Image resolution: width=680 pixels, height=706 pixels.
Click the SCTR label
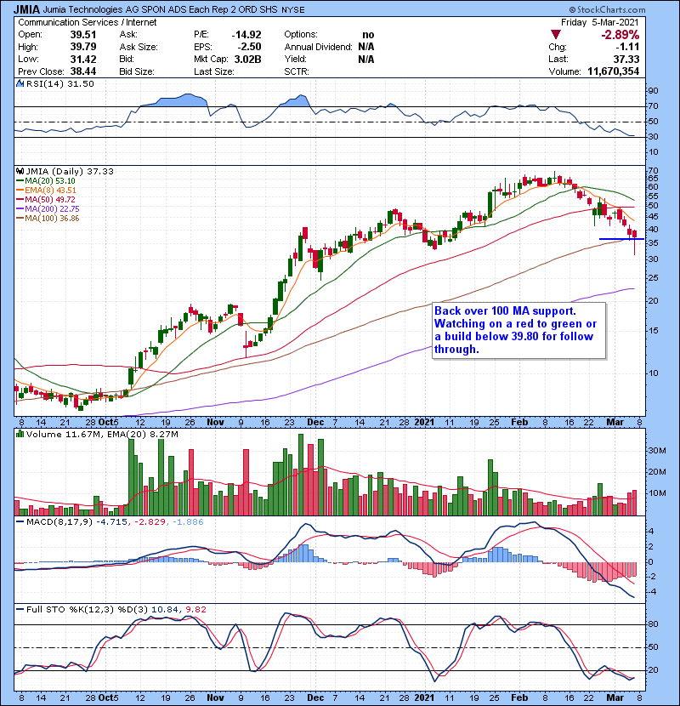pyautogui.click(x=297, y=71)
